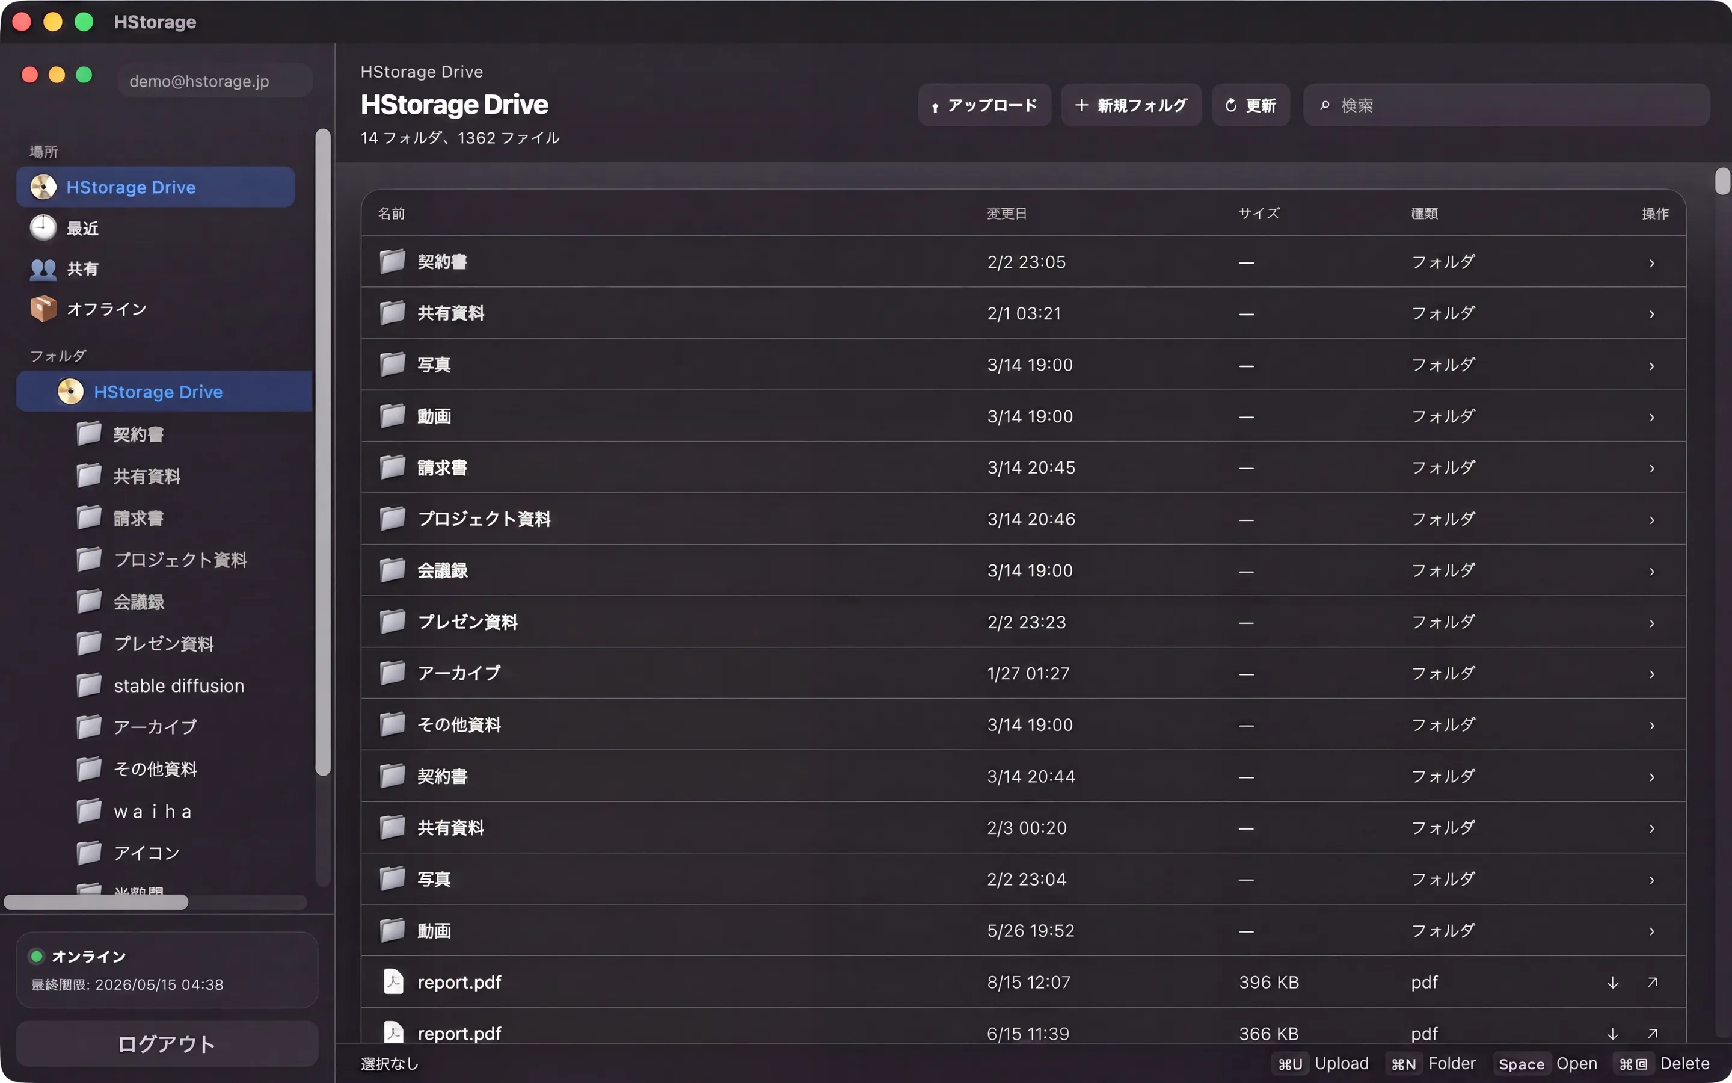Open HStorage Drive under the 場所 section
This screenshot has height=1083, width=1732.
point(155,187)
